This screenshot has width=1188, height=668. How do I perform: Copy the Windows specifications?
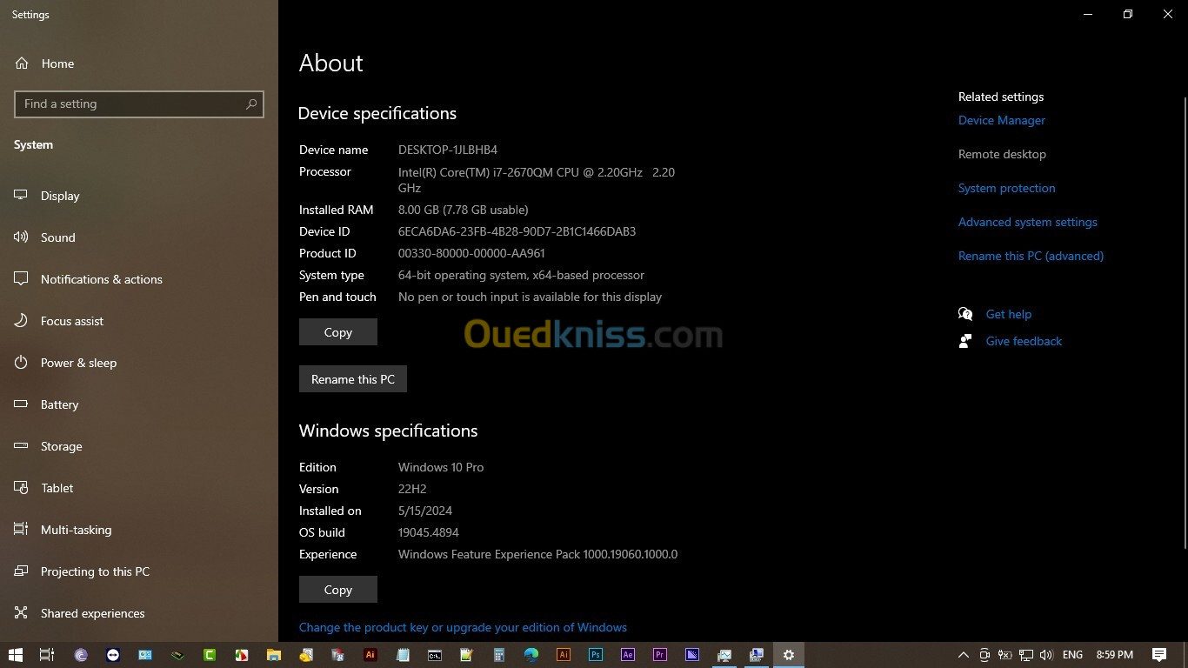click(338, 590)
